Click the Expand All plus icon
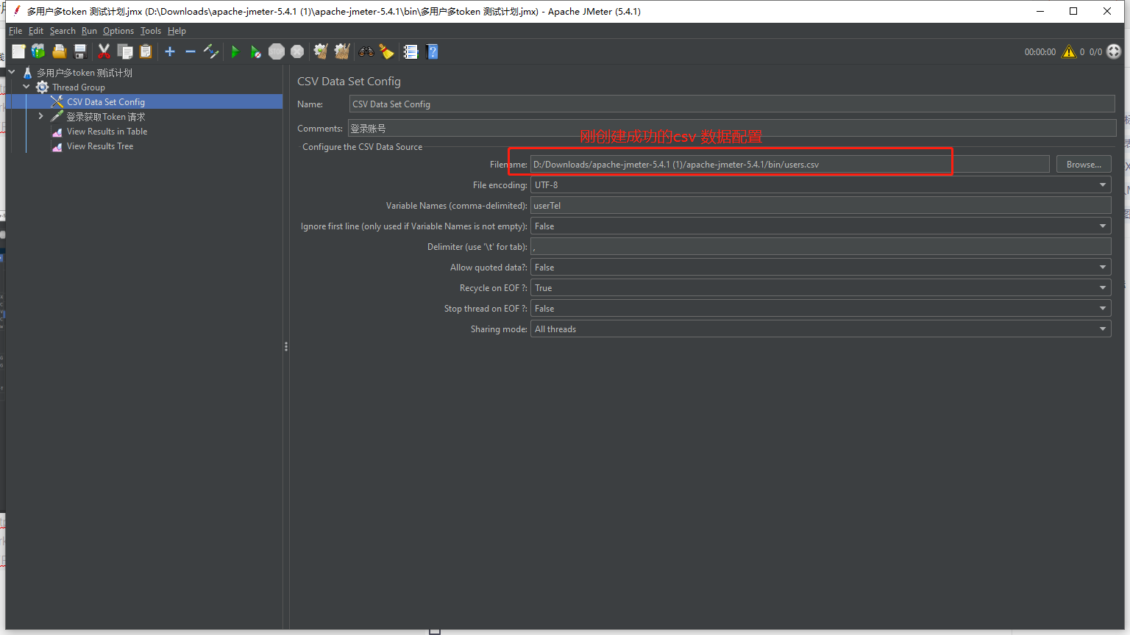1130x635 pixels. click(170, 51)
